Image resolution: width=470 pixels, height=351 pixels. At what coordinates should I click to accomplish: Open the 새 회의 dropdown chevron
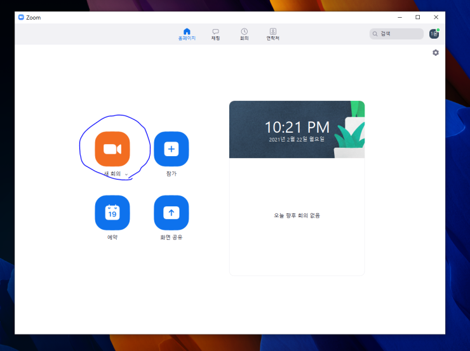126,175
